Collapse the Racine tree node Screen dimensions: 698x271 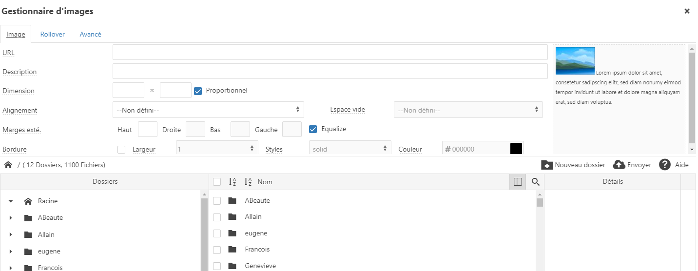point(11,201)
